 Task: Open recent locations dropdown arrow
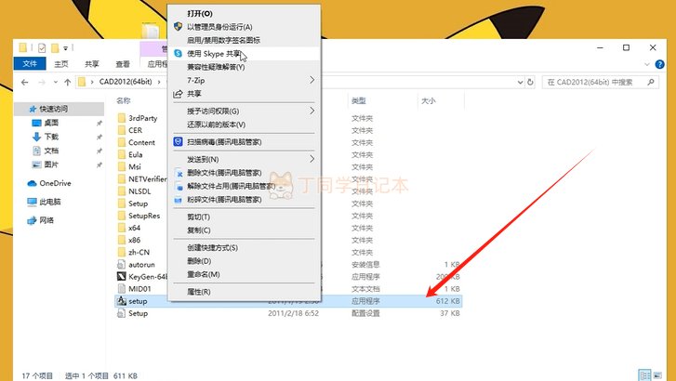(x=56, y=82)
